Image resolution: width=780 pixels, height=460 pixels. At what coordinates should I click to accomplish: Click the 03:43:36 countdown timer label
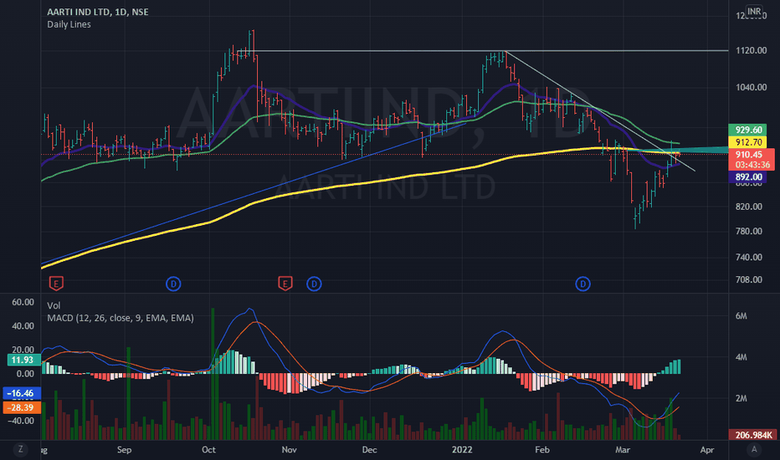[x=752, y=165]
